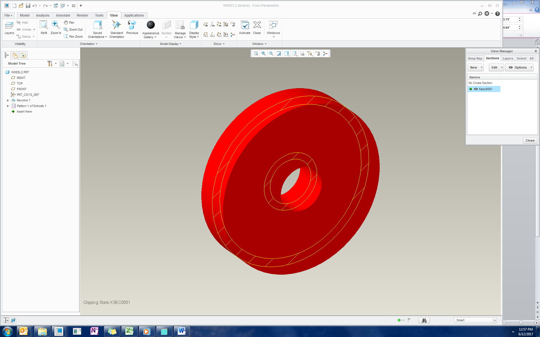540x337 pixels.
Task: Toggle Xsec0001 visibility eye icon
Action: [x=476, y=89]
